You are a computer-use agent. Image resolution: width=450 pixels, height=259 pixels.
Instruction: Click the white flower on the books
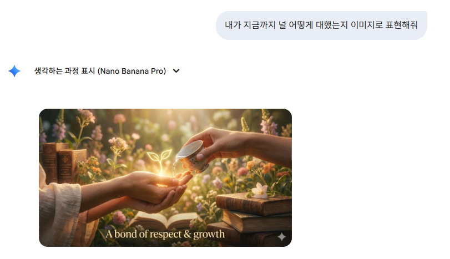point(260,190)
